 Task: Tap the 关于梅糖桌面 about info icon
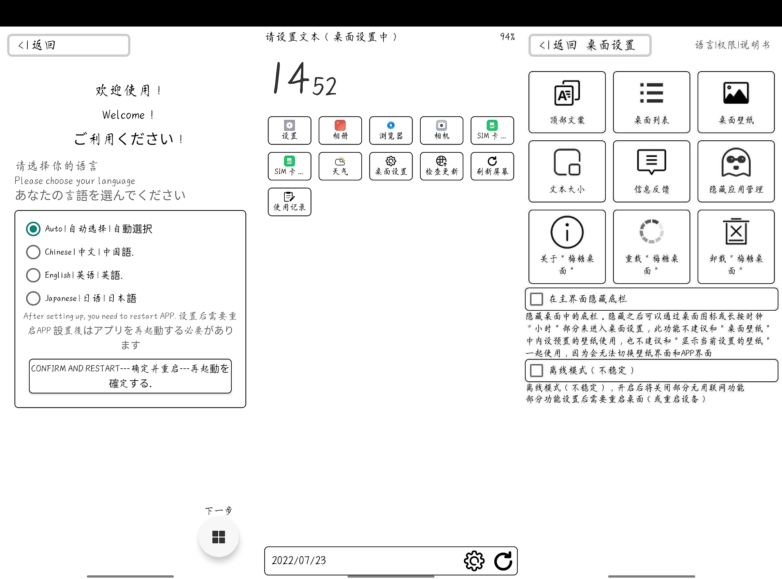(567, 232)
